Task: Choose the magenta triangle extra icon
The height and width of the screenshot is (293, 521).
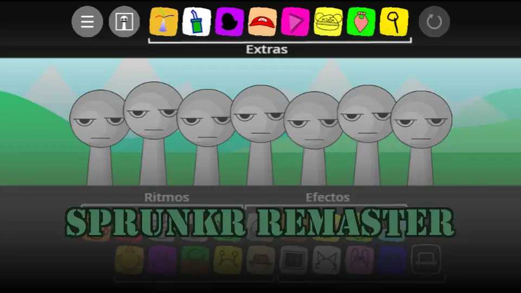Action: [295, 22]
